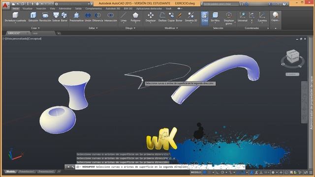Select the Desplazar move tool

[151, 17]
